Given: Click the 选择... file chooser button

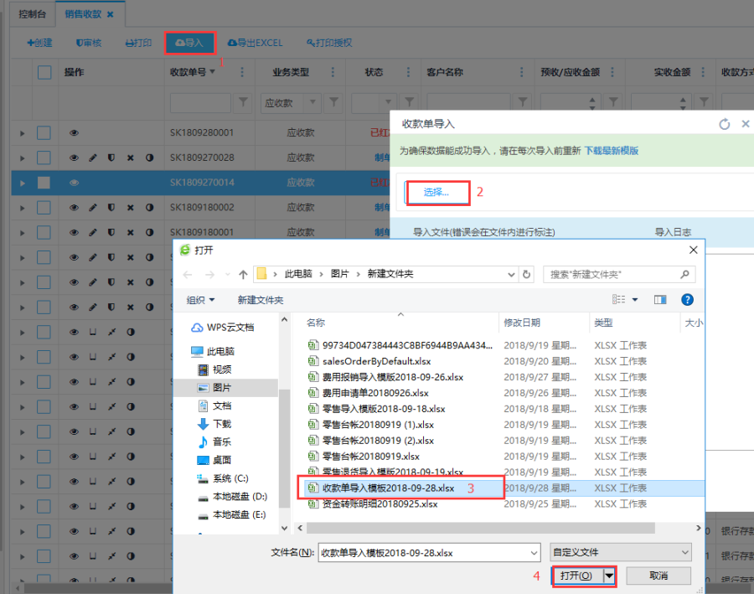Looking at the screenshot, I should [436, 192].
